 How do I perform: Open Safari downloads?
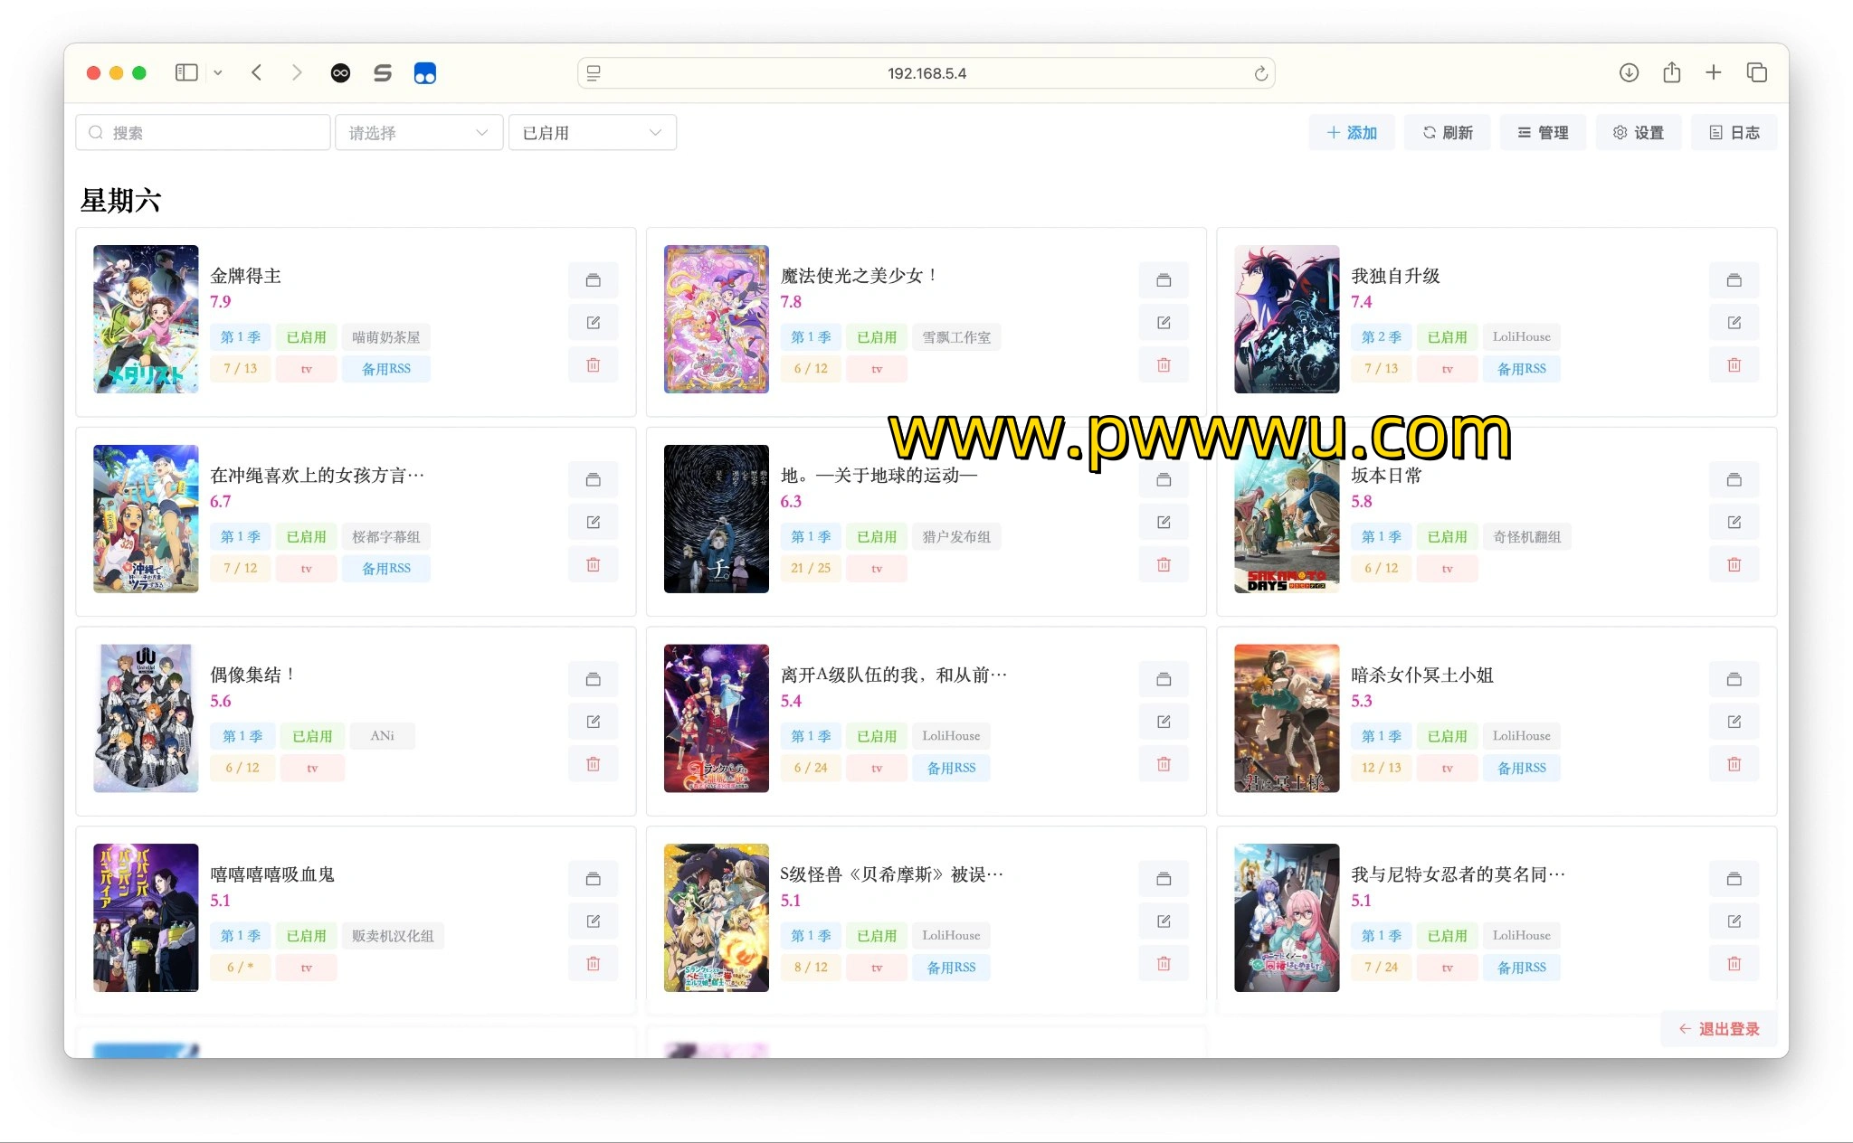coord(1629,73)
